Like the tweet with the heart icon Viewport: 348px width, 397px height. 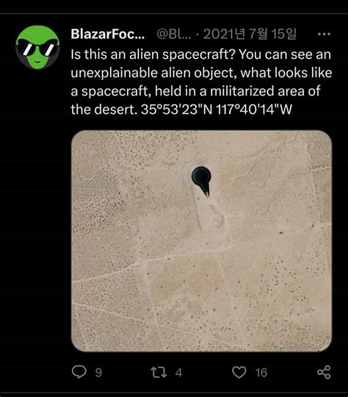[239, 373]
